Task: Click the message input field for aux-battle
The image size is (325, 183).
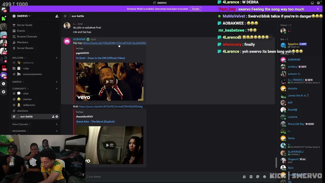Action: (x=162, y=177)
